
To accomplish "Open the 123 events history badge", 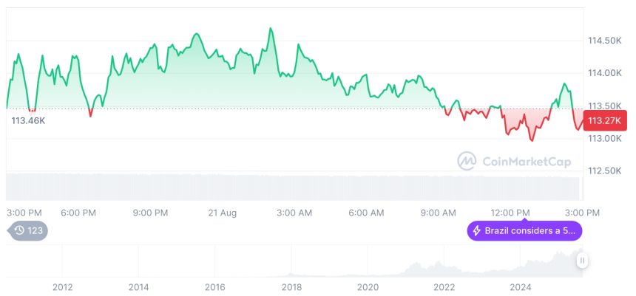I will 29,231.
